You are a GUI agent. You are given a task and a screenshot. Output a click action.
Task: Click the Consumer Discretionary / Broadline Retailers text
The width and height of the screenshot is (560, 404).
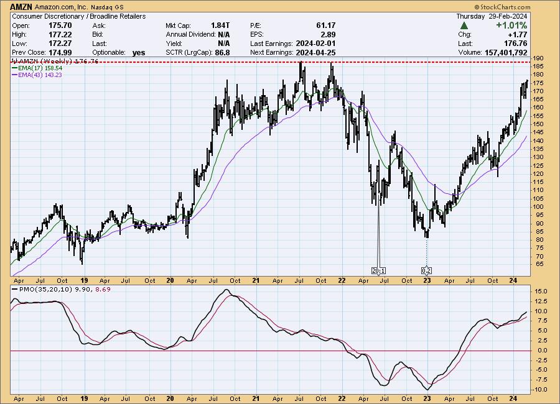pos(78,16)
